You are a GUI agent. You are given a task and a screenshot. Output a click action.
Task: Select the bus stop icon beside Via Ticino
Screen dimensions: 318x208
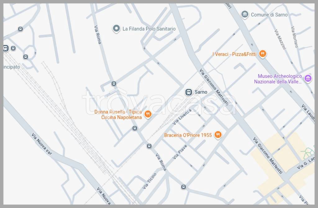(x=184, y=187)
